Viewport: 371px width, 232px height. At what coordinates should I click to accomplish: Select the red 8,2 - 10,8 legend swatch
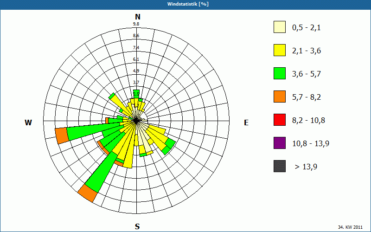pyautogui.click(x=280, y=120)
